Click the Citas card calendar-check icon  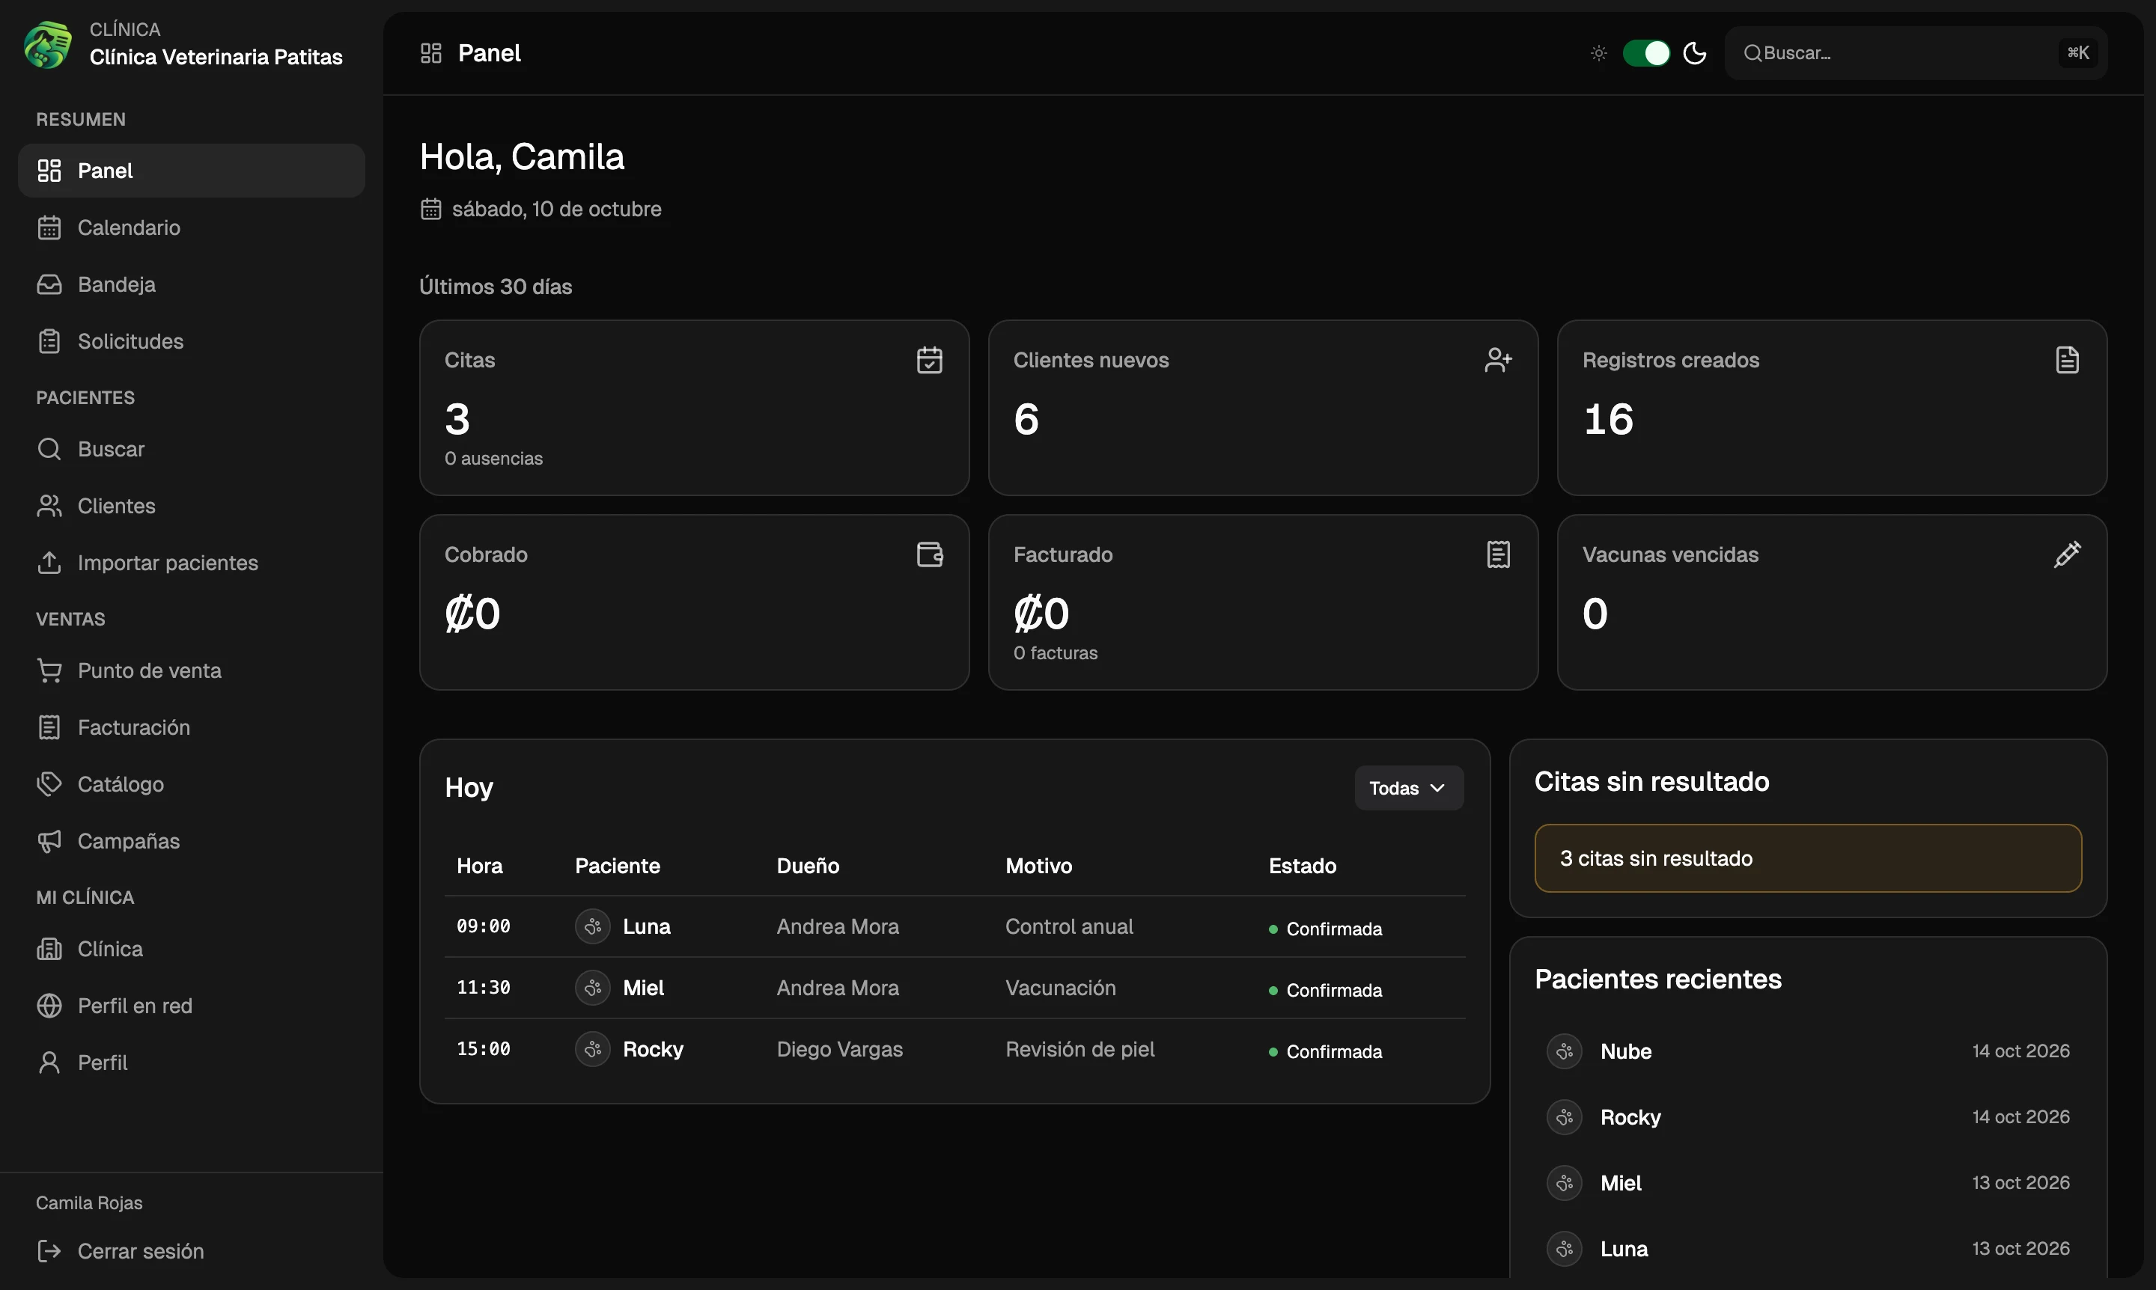pos(930,360)
